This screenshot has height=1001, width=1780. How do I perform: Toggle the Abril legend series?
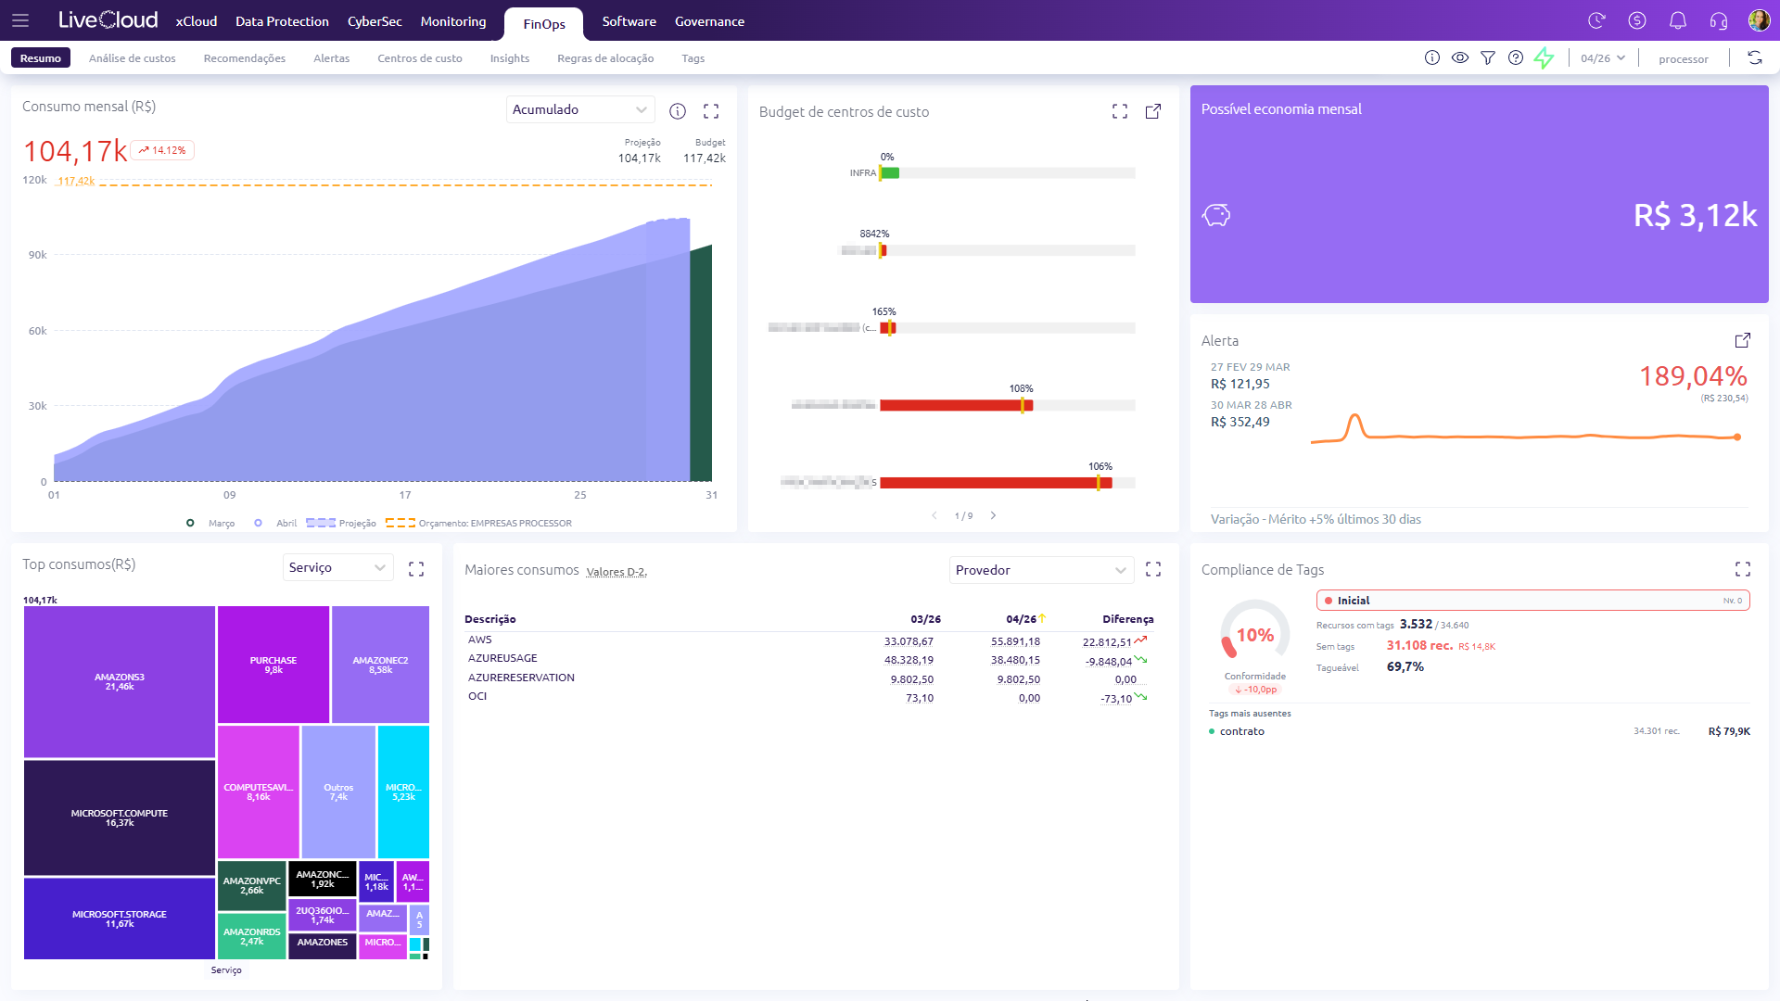pyautogui.click(x=276, y=523)
